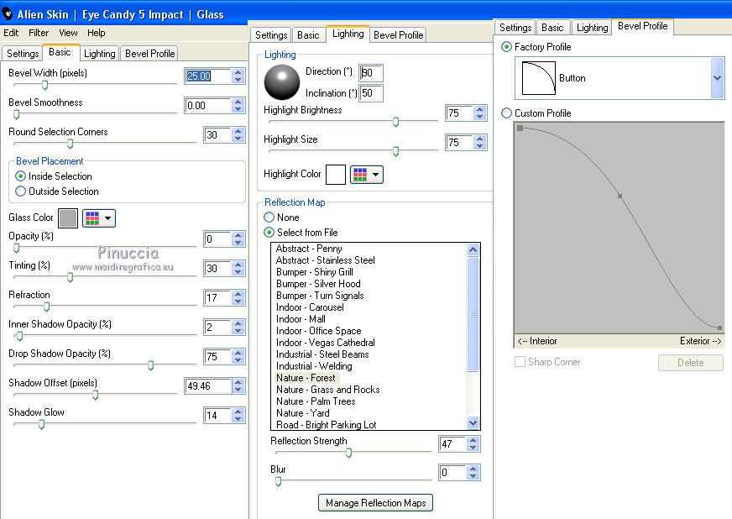
Task: Choose None for Reflection Map
Action: coord(269,218)
